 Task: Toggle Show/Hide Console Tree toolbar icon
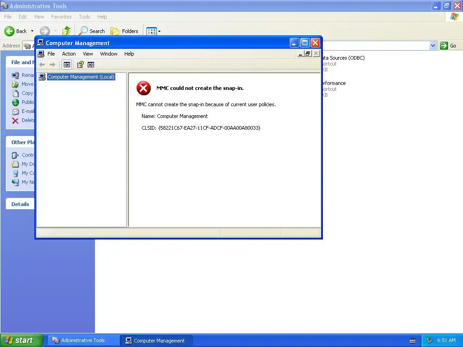pyautogui.click(x=67, y=65)
